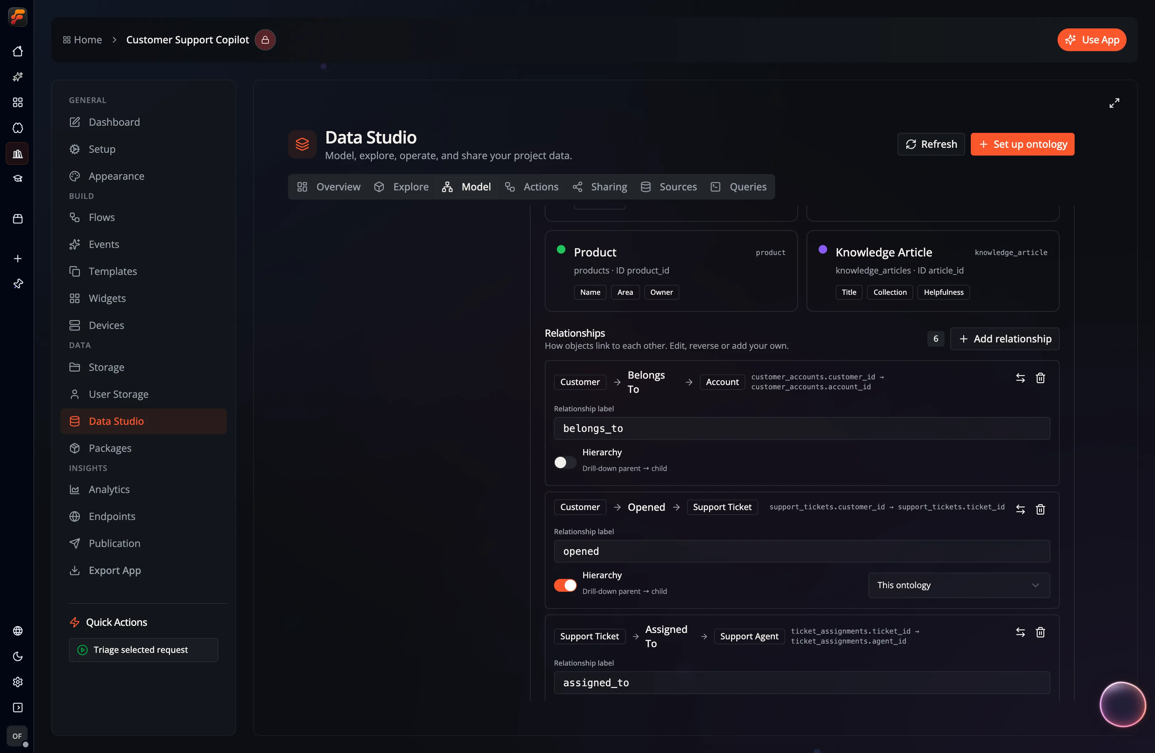
Task: Open Dashboard in sidebar
Action: pos(143,122)
